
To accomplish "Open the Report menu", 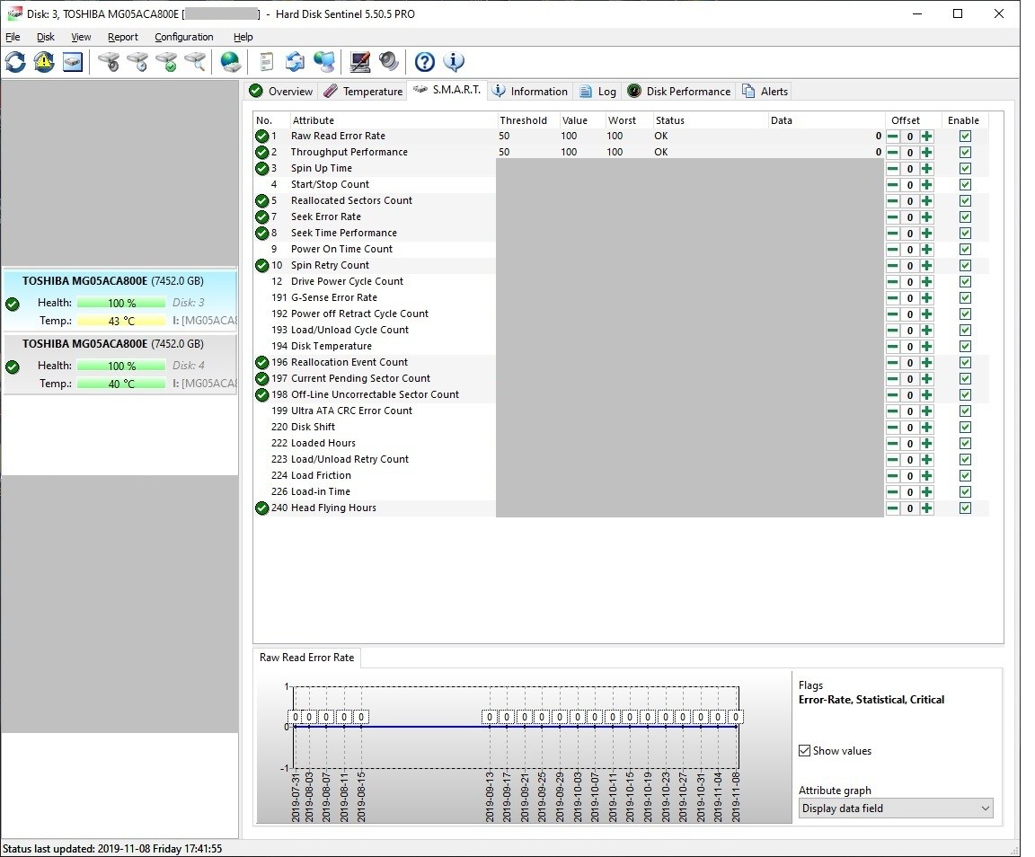I will click(123, 37).
